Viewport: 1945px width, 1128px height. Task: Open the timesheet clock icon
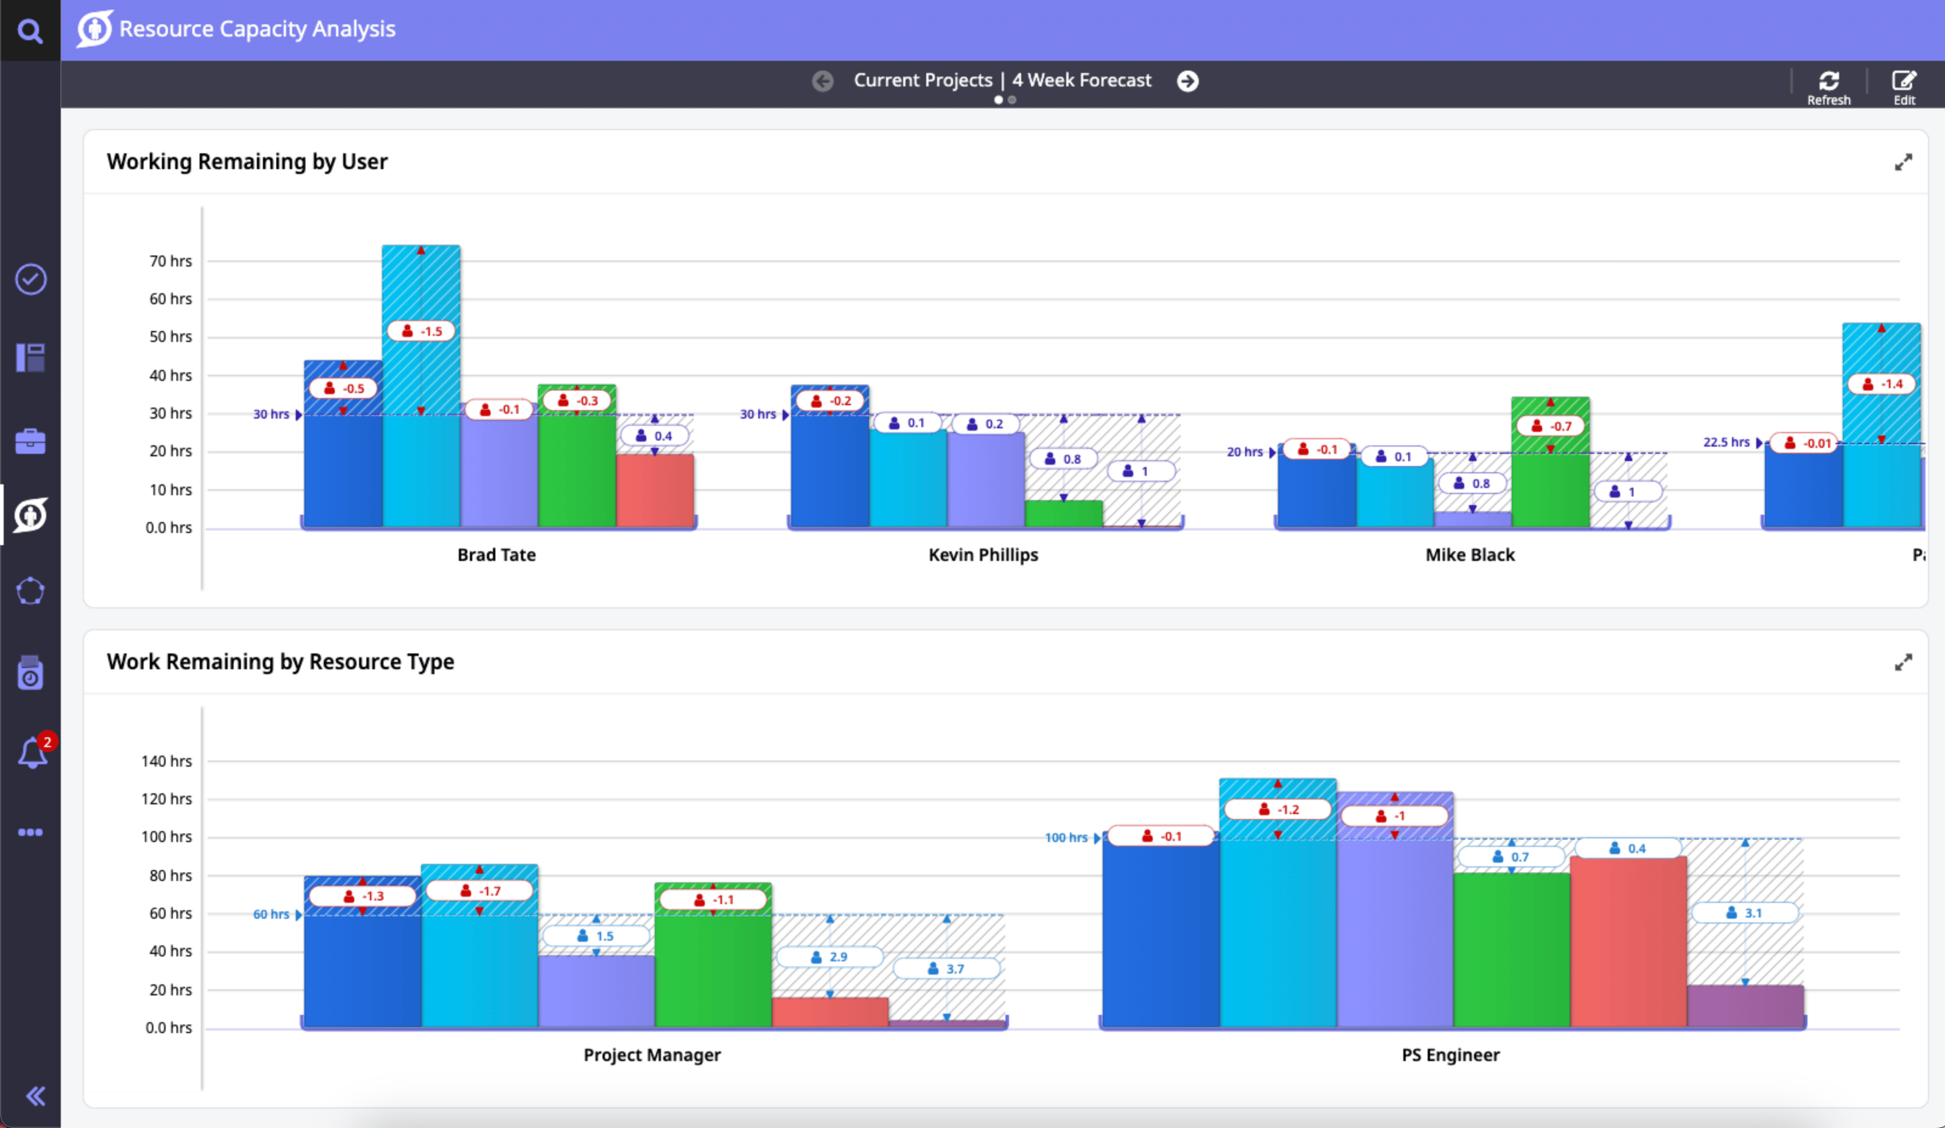coord(31,674)
